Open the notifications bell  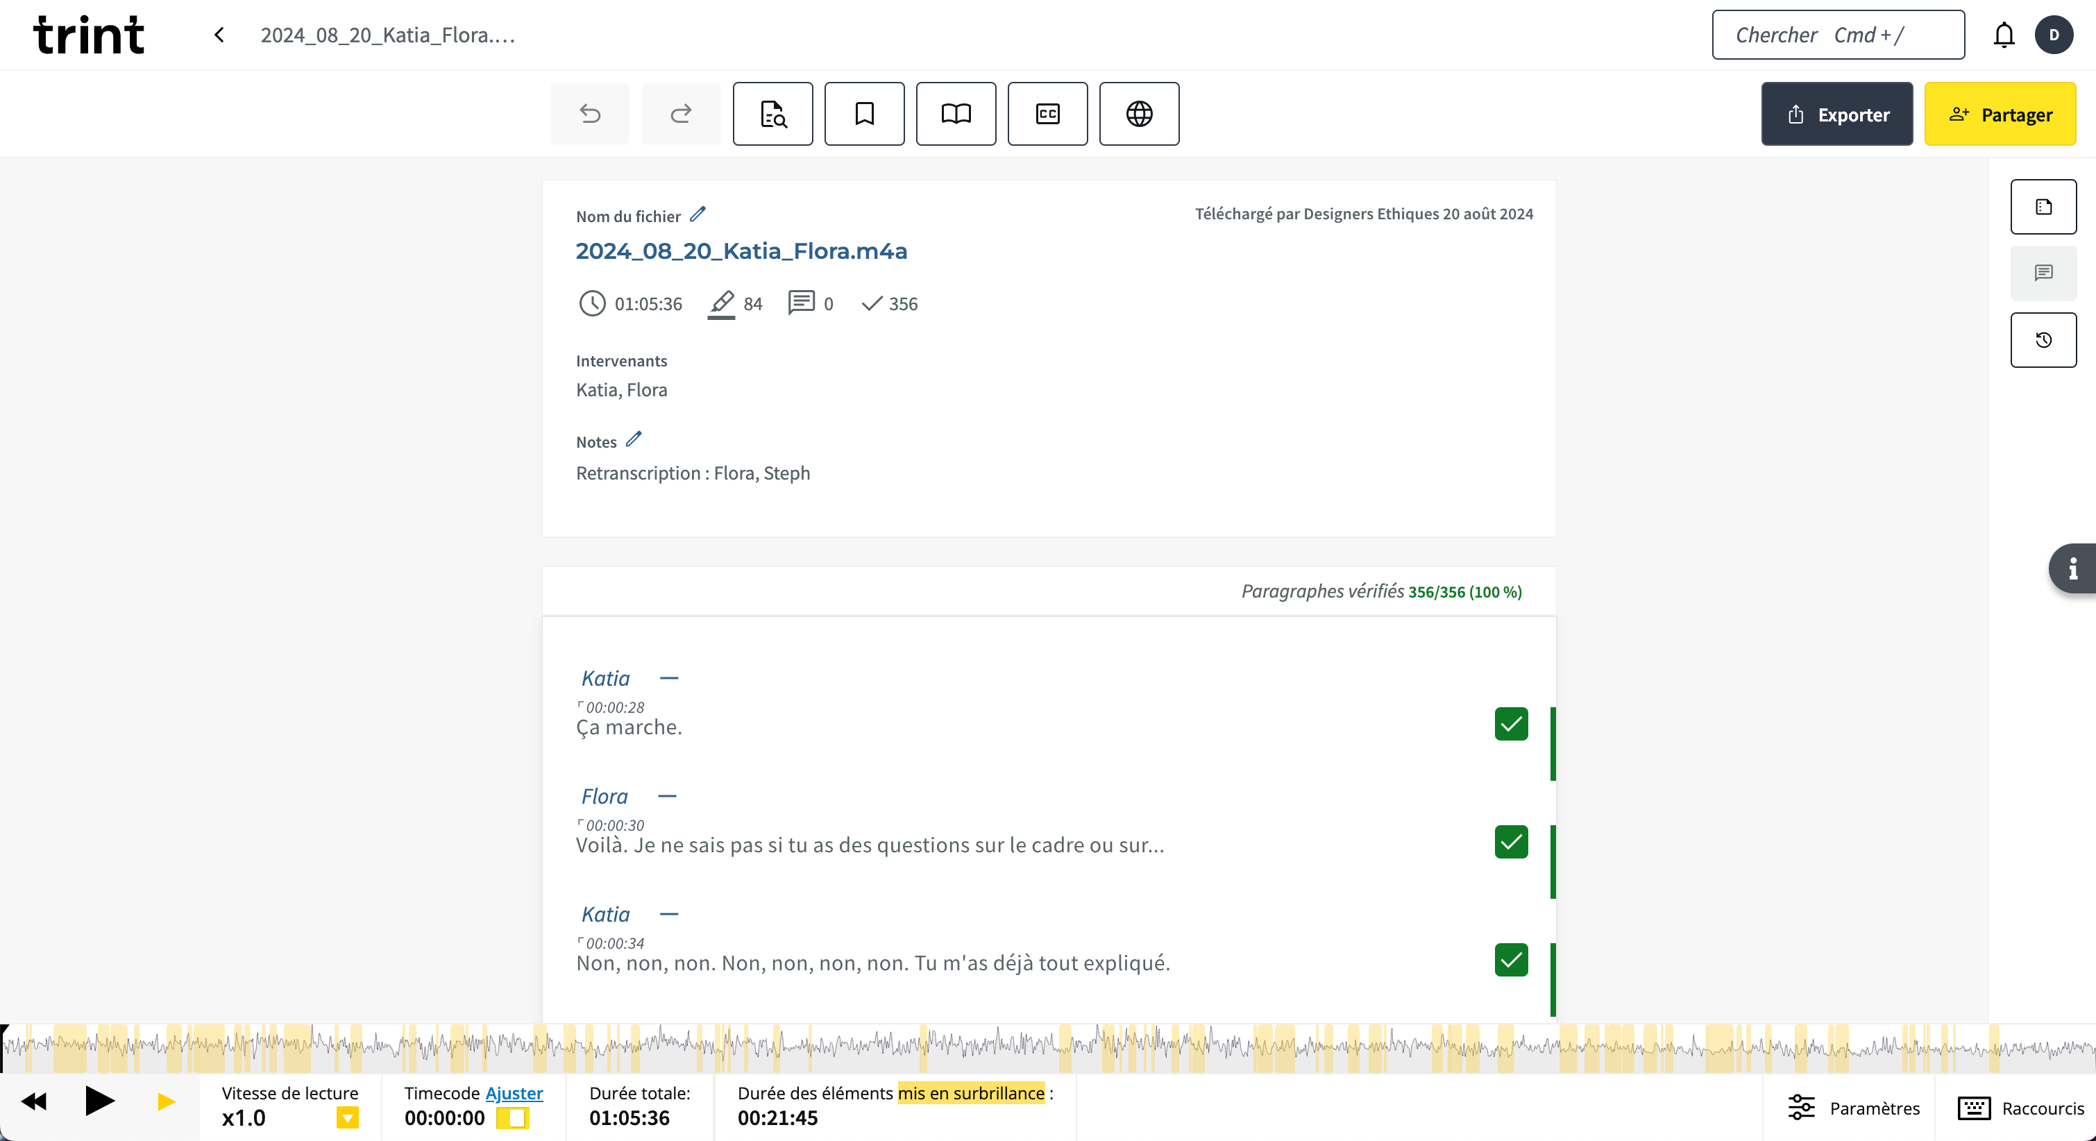tap(2003, 35)
